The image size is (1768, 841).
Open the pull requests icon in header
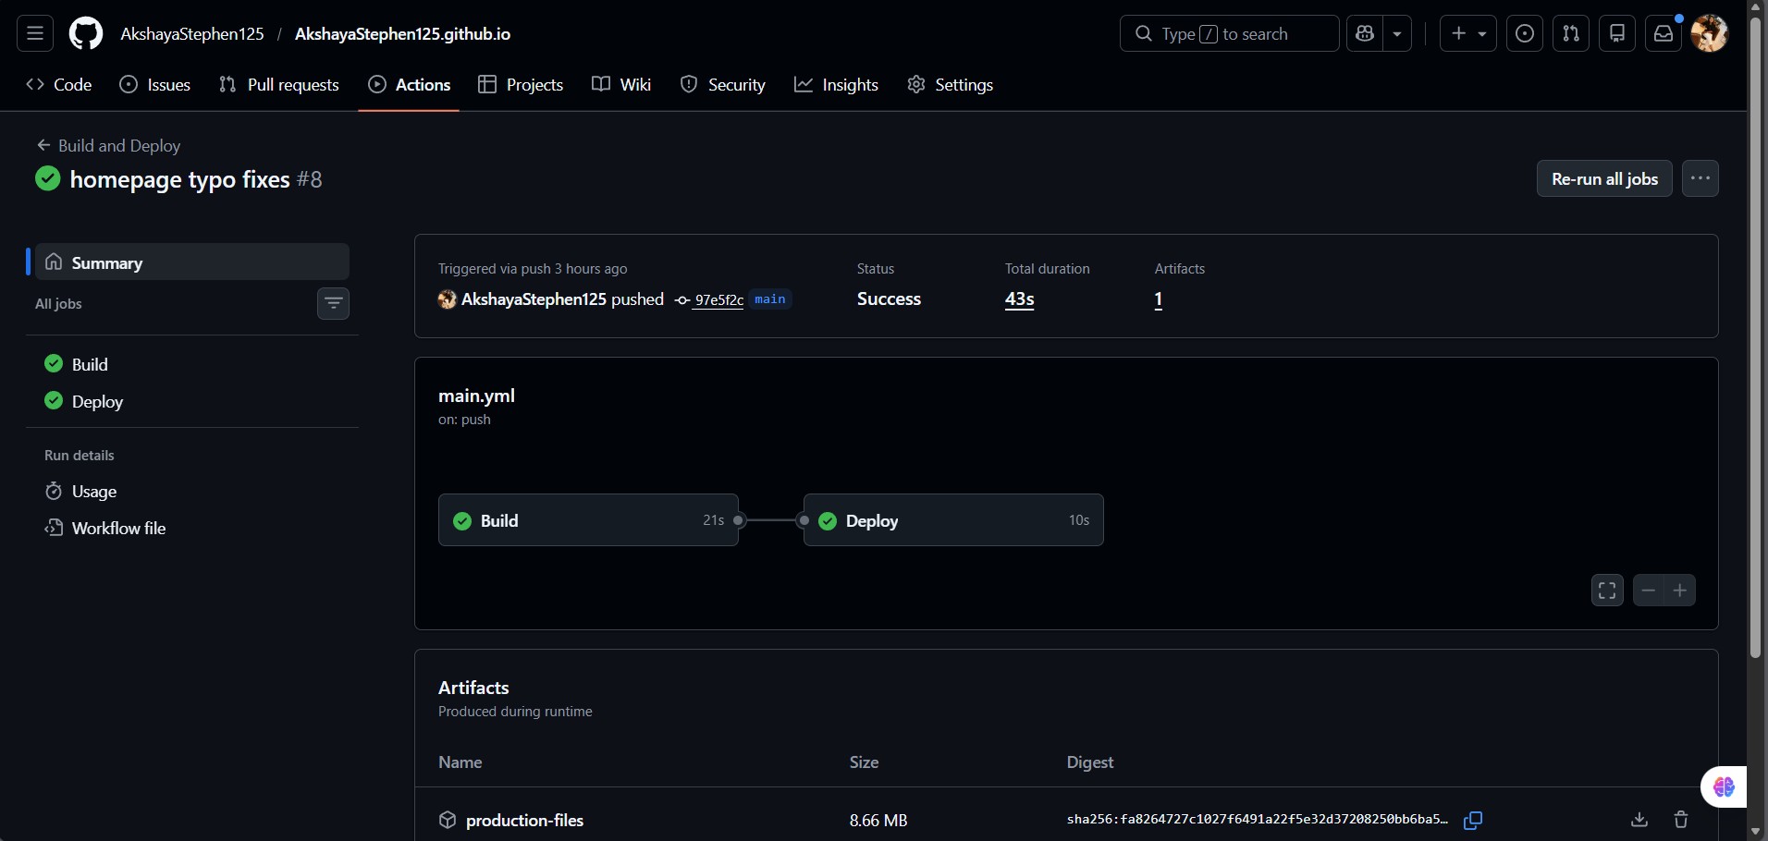click(1570, 34)
